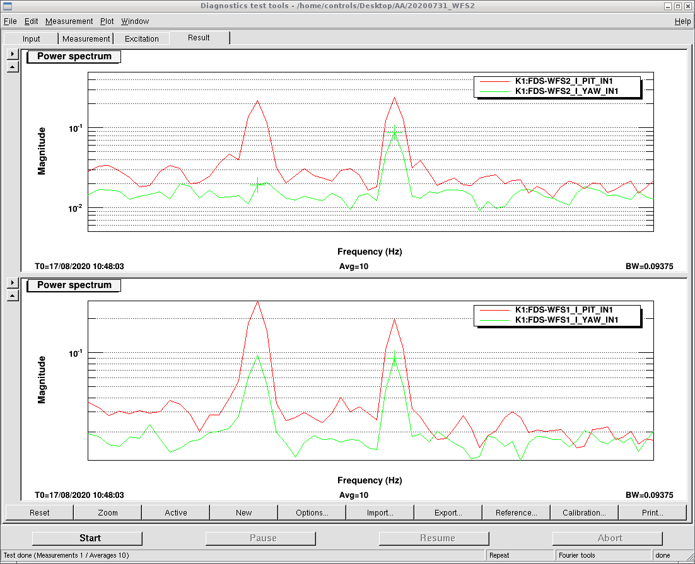This screenshot has height=564, width=695.
Task: Click the up-arrow button beside the top plot
Action: [x=13, y=67]
